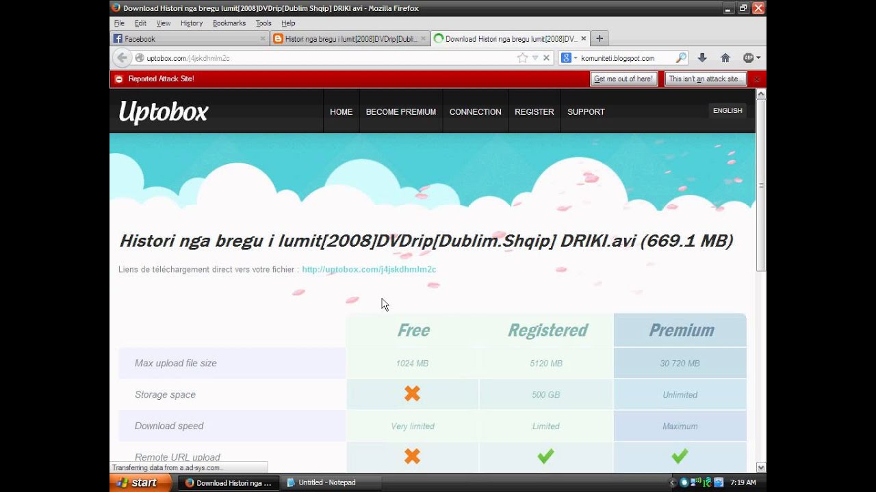Expand the Adblock Plus dropdown arrow
The width and height of the screenshot is (876, 492).
tap(758, 58)
